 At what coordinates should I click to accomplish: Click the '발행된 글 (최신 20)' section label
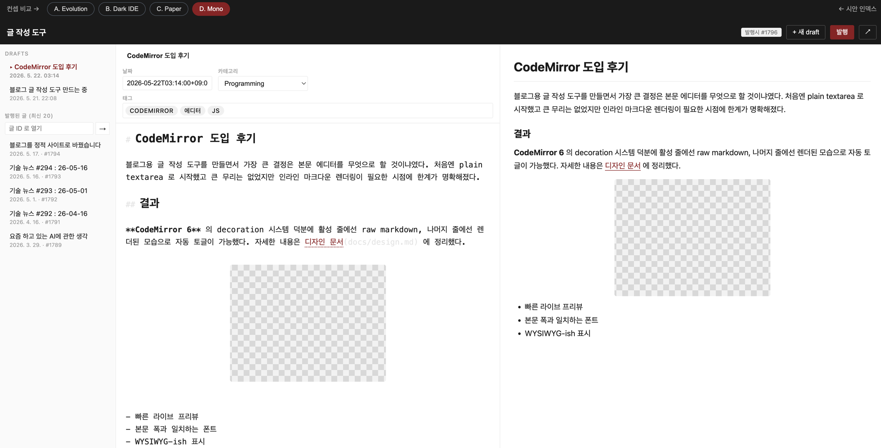[29, 116]
